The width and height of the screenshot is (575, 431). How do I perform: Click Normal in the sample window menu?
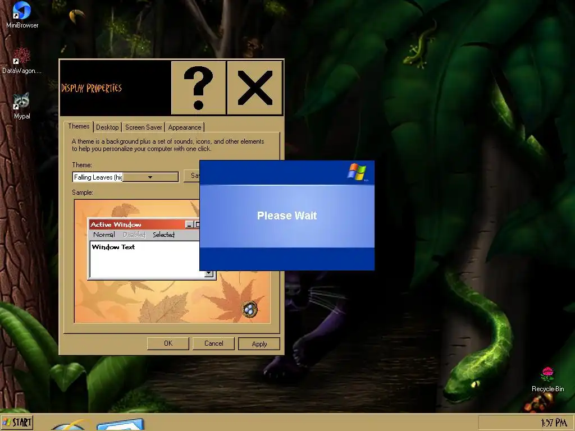(104, 235)
